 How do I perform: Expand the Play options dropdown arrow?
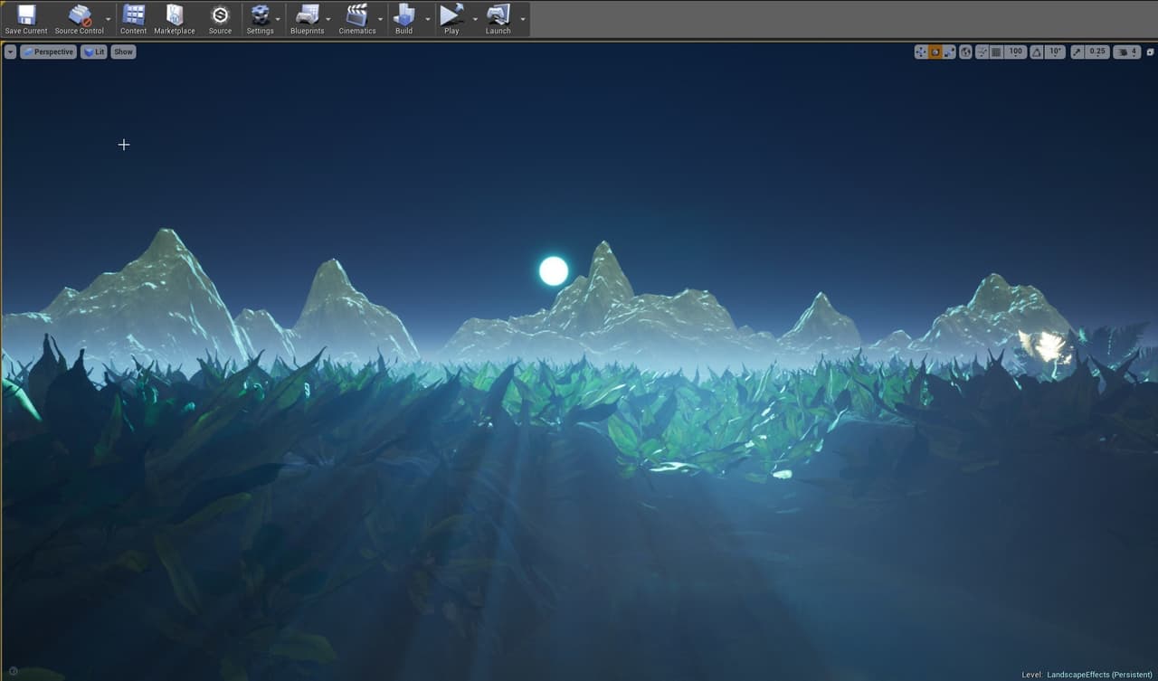tap(475, 19)
